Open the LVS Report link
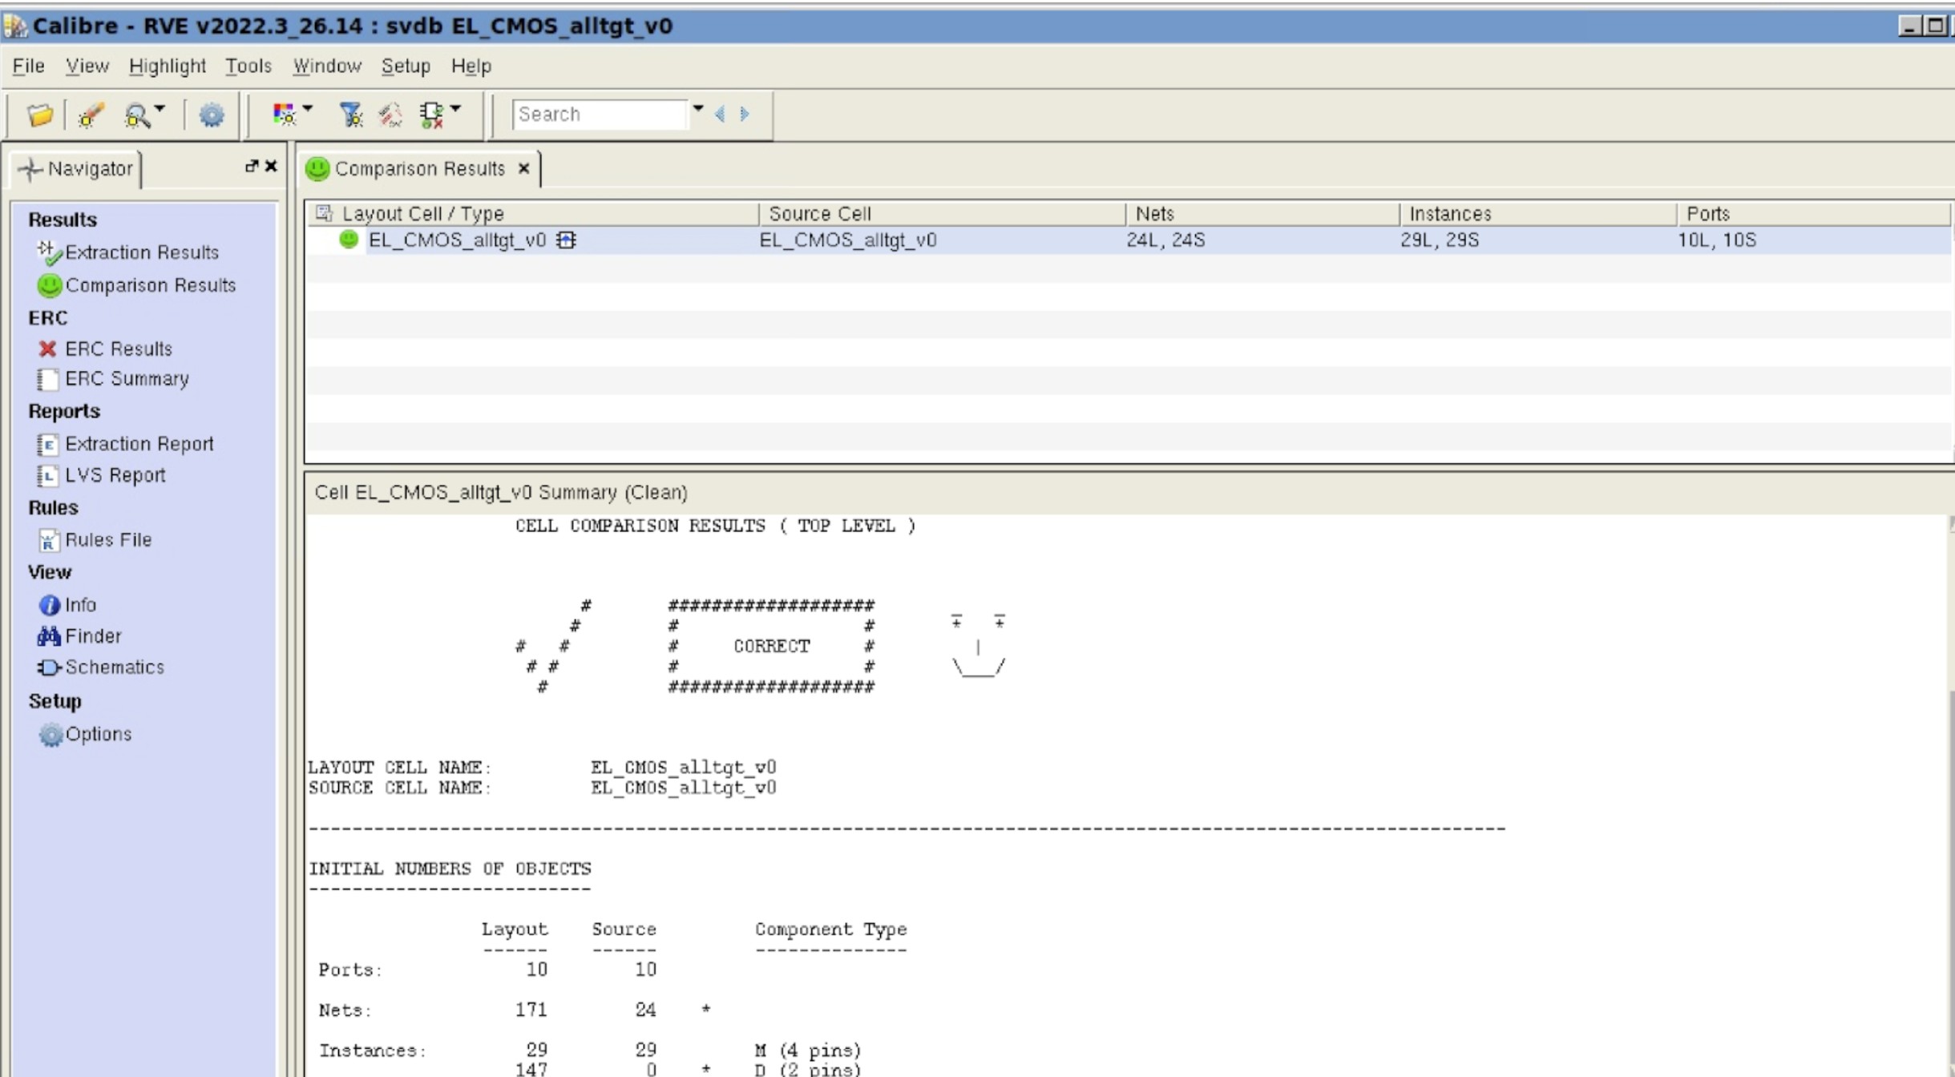This screenshot has width=1955, height=1077. [x=115, y=476]
